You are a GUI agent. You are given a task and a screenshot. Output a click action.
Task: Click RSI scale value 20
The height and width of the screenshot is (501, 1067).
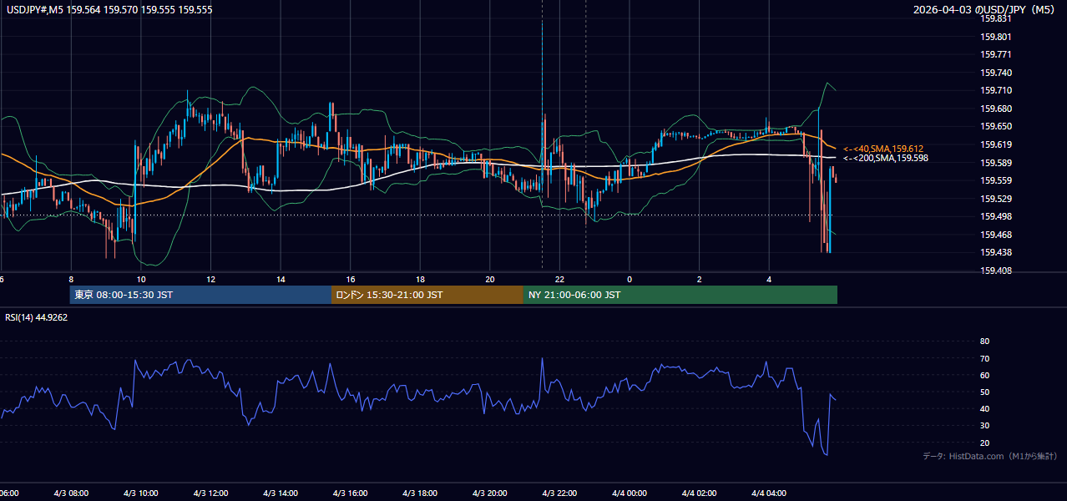point(984,443)
